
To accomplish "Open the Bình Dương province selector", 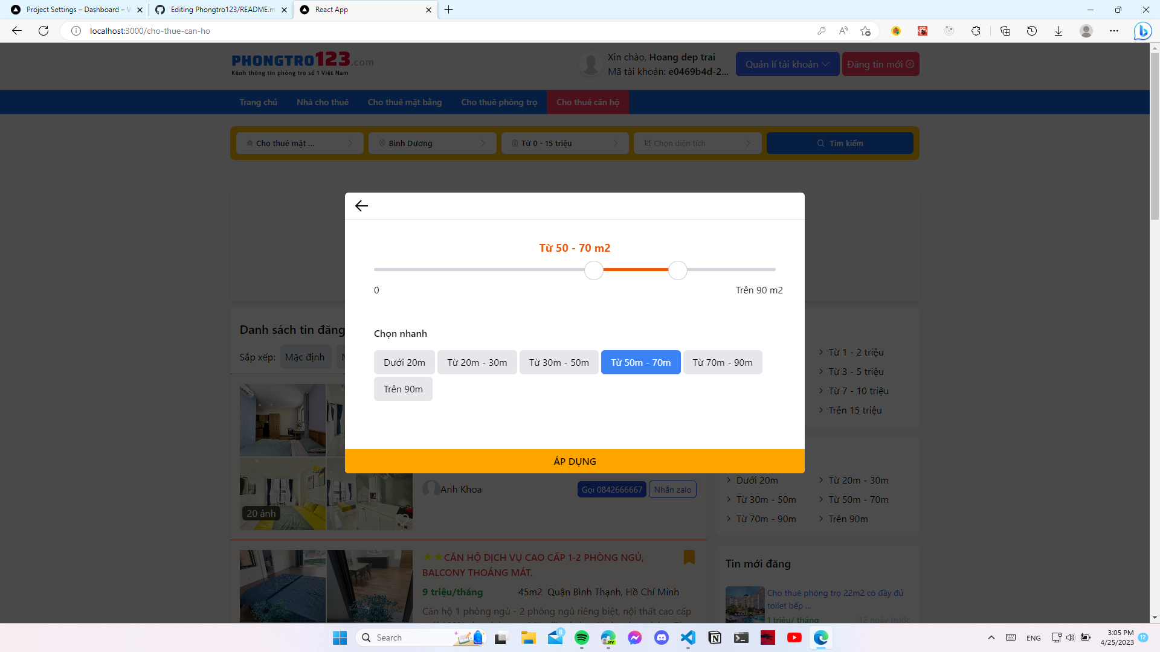I will click(x=433, y=143).
